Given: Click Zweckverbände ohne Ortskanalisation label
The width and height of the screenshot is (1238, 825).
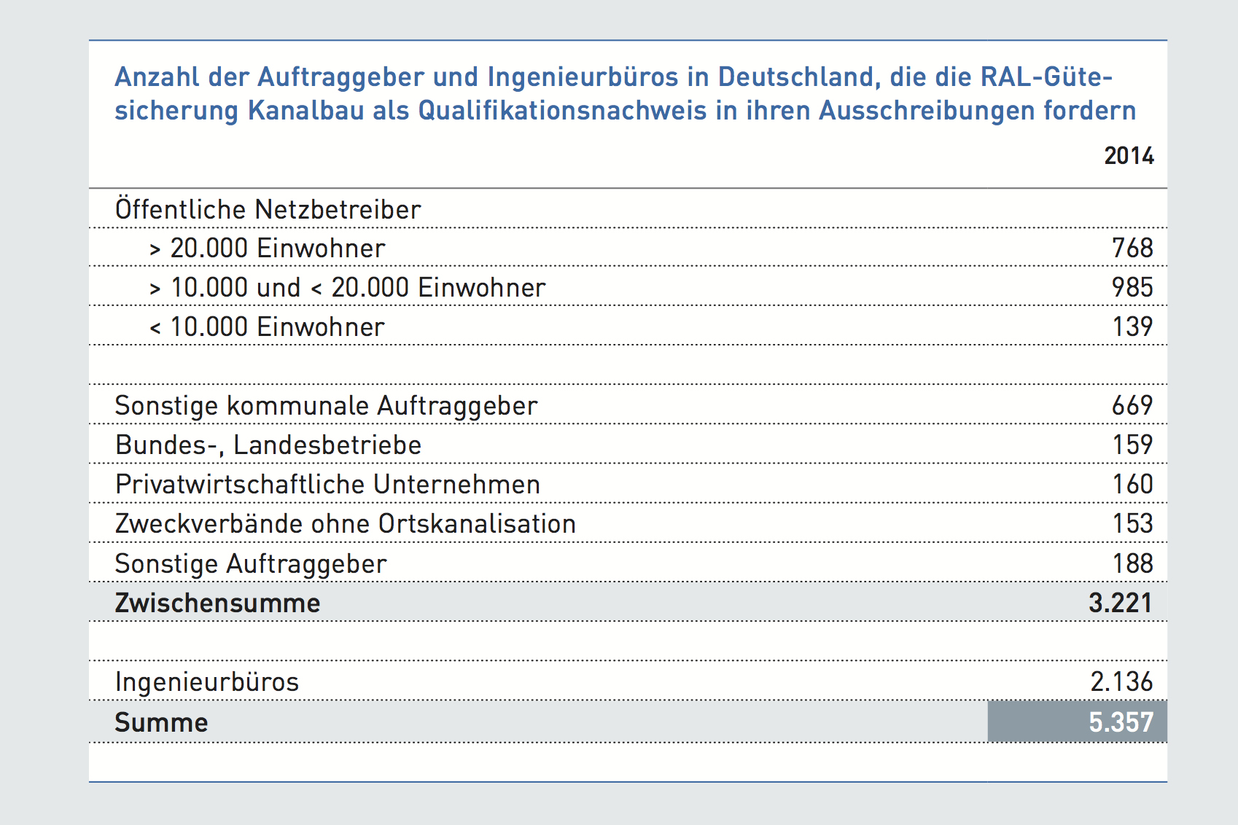Looking at the screenshot, I should (346, 524).
